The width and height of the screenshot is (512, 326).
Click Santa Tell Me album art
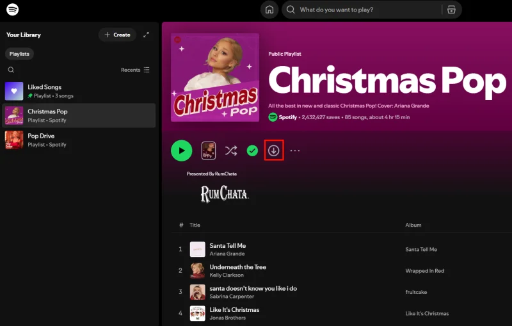pos(198,250)
